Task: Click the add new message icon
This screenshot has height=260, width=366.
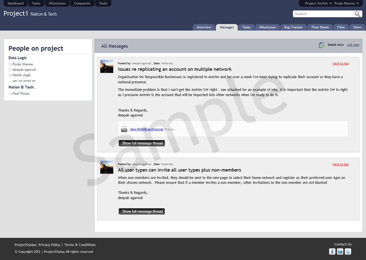Action: point(321,45)
